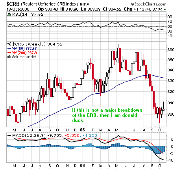This screenshot has width=181, height=169.
Task: Click the 340 price axis label
Action: pyautogui.click(x=171, y=70)
